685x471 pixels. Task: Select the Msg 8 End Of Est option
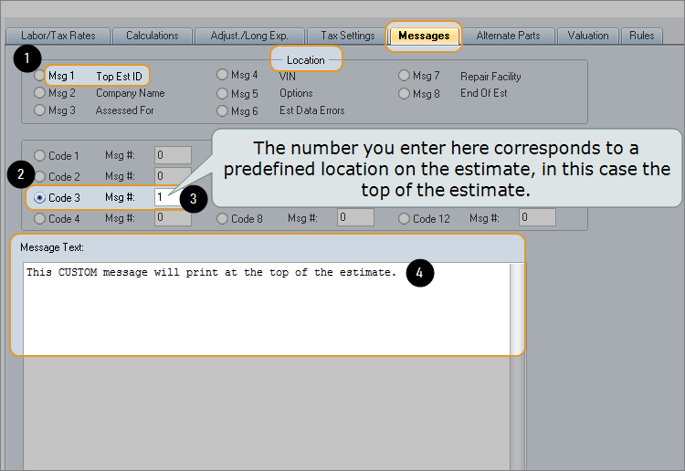pos(404,93)
